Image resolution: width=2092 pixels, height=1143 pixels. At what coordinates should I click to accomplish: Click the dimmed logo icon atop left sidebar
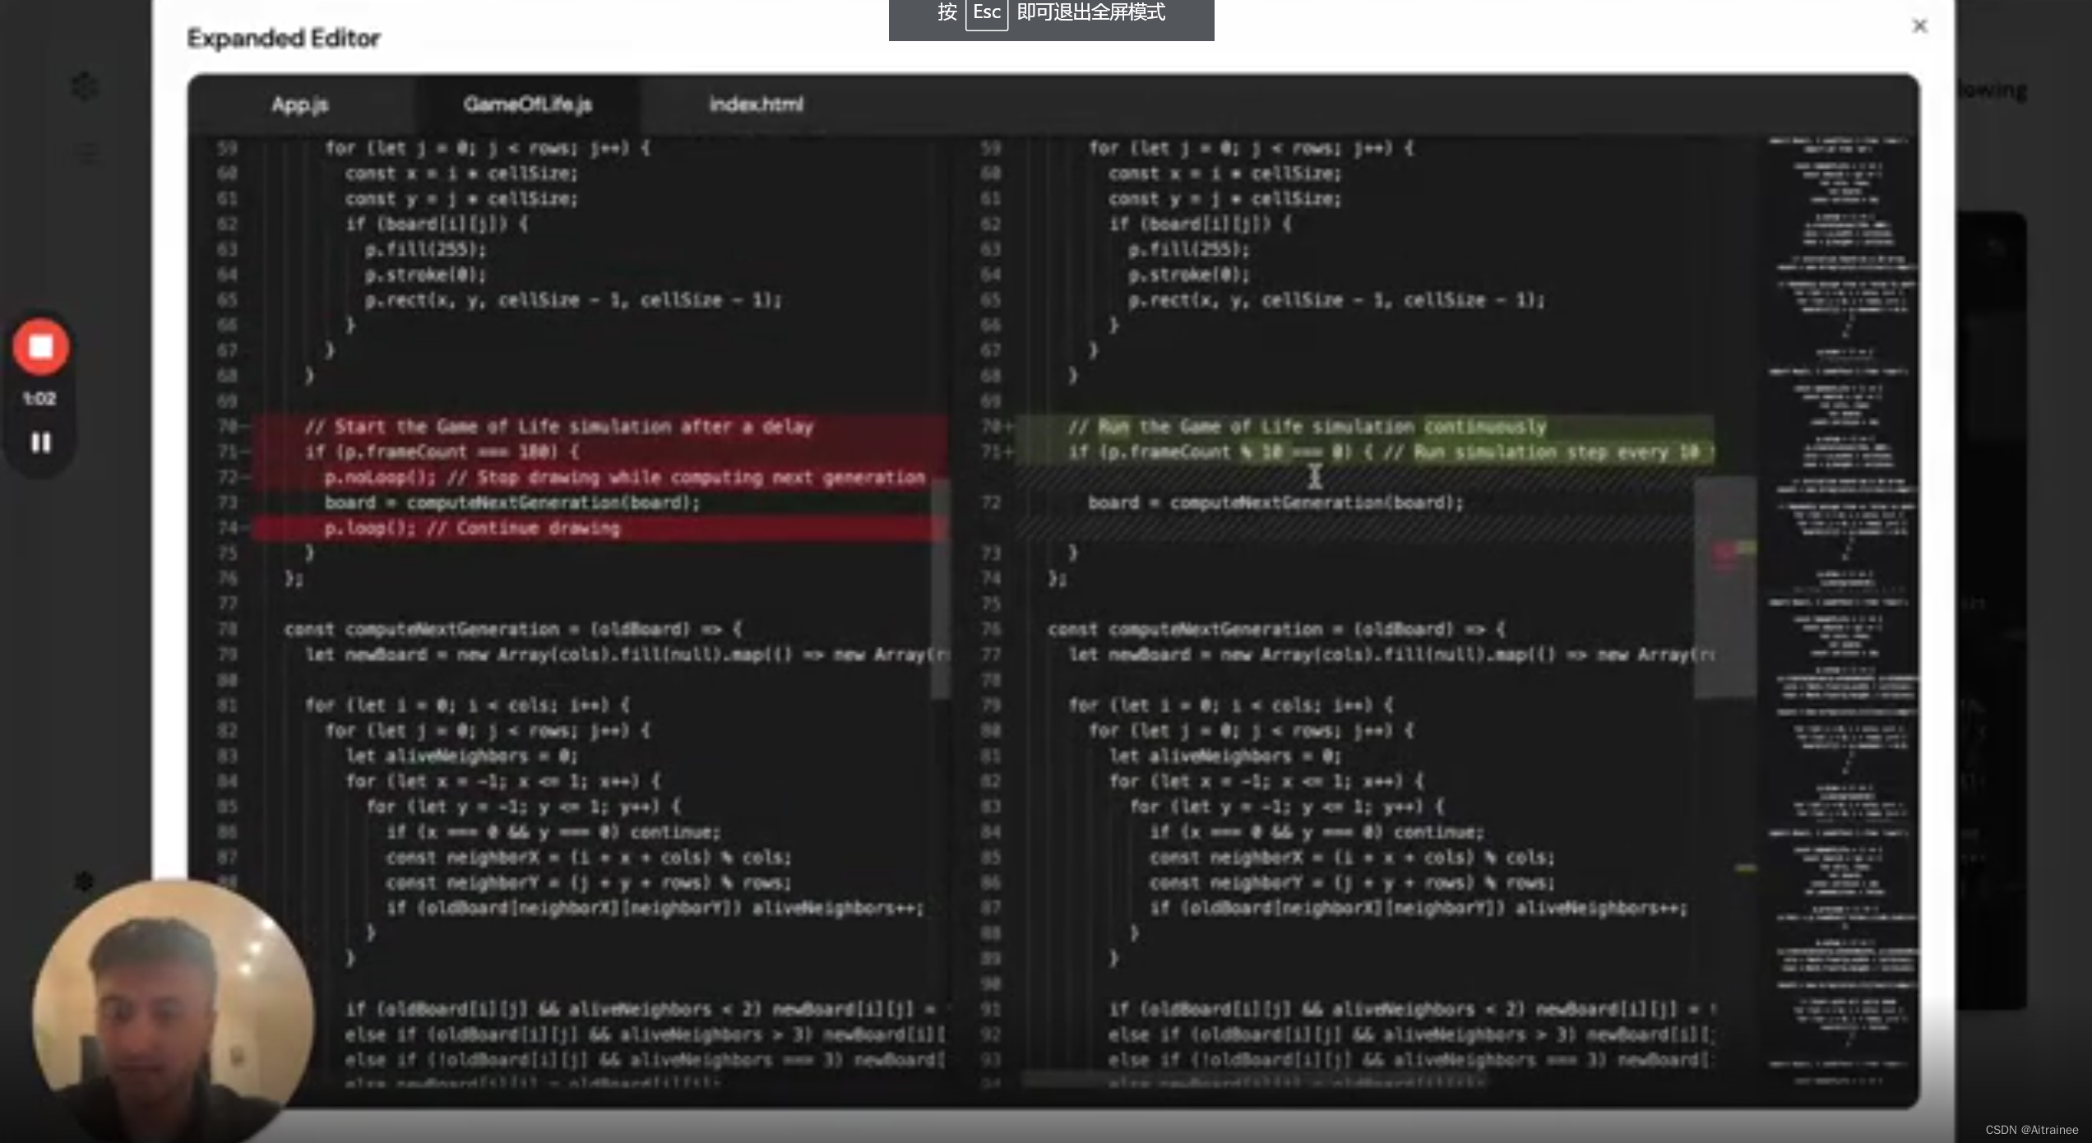coord(85,86)
